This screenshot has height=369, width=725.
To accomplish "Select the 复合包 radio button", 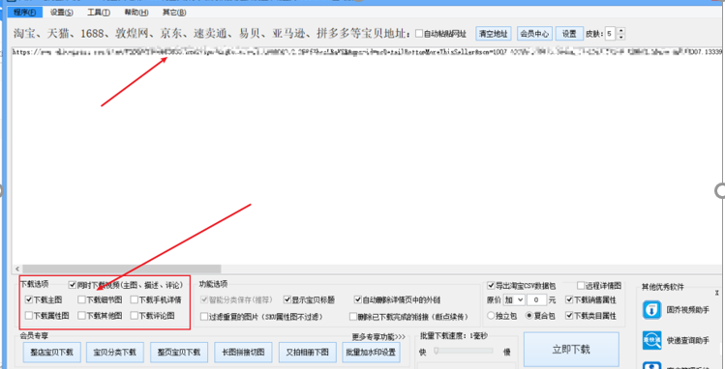I will [529, 316].
